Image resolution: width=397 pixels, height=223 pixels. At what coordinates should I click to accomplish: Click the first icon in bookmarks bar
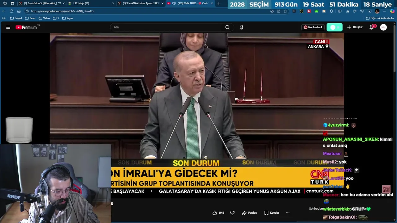click(4, 18)
